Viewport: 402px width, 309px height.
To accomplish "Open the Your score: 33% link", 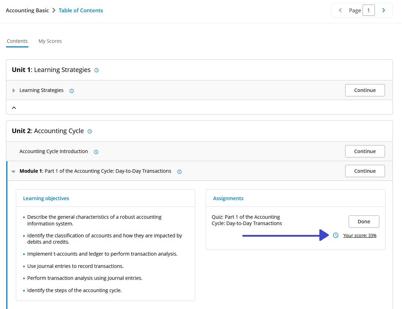I will (359, 235).
